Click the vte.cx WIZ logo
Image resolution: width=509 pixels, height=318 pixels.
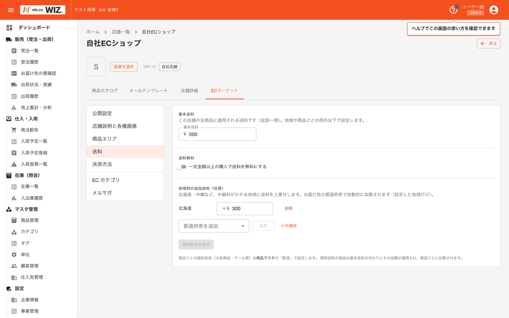(43, 10)
